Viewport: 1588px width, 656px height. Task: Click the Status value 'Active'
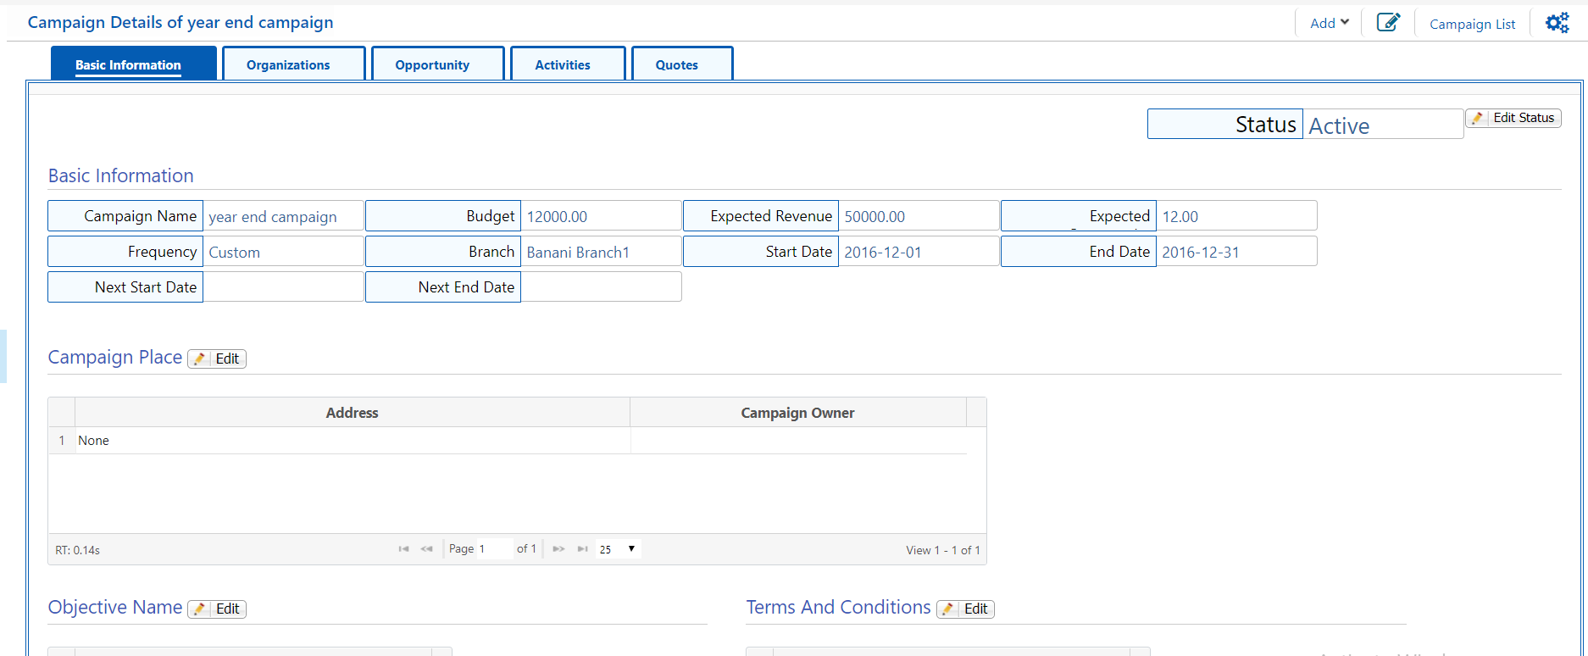(x=1339, y=125)
